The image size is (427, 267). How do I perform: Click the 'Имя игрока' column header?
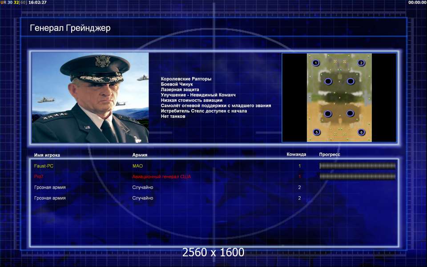click(47, 155)
